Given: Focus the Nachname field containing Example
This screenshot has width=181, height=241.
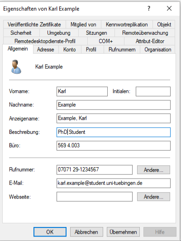Looking at the screenshot, I should pyautogui.click(x=114, y=105).
